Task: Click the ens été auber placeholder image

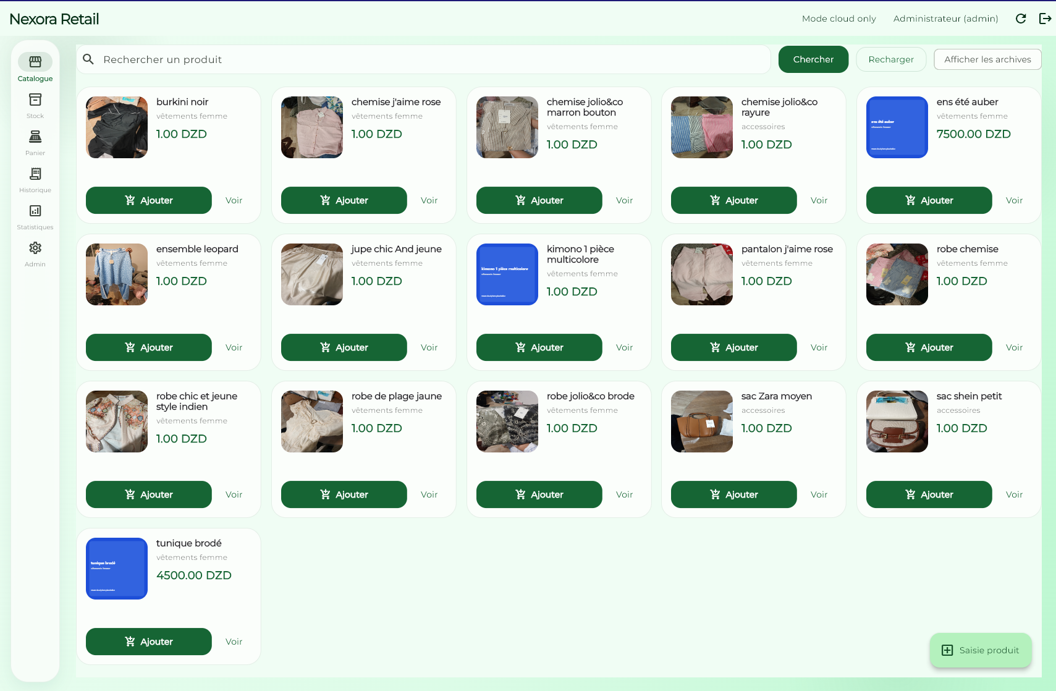Action: tap(897, 127)
